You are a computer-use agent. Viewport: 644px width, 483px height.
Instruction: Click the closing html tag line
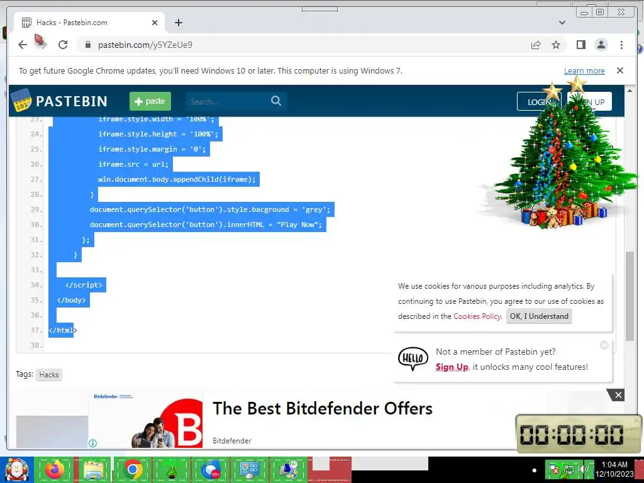(62, 330)
